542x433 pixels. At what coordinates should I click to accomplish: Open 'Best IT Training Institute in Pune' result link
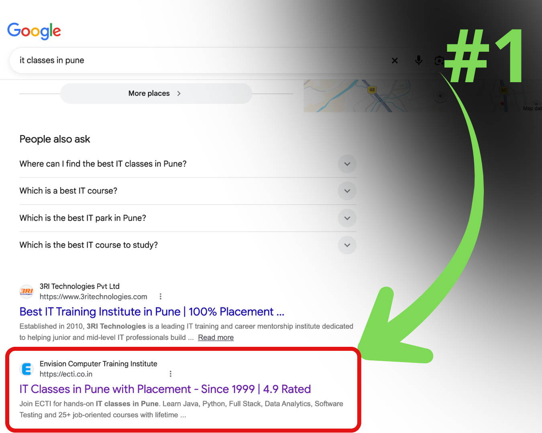point(152,312)
